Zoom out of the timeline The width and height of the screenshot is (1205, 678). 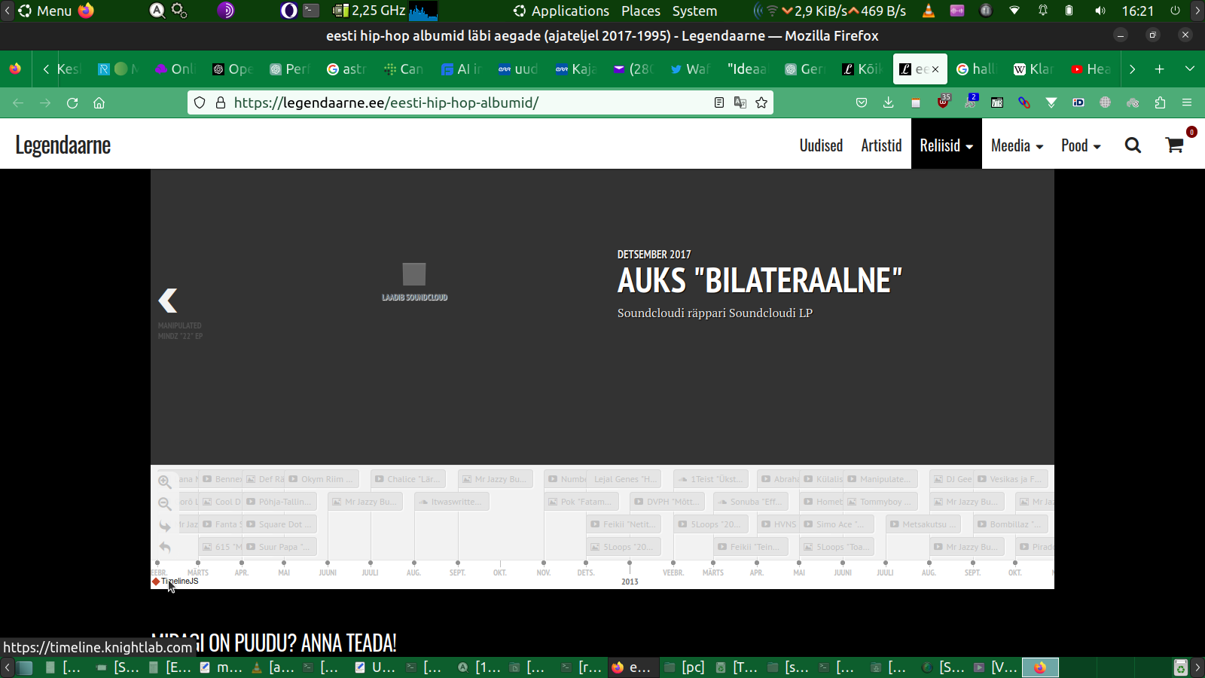point(165,504)
